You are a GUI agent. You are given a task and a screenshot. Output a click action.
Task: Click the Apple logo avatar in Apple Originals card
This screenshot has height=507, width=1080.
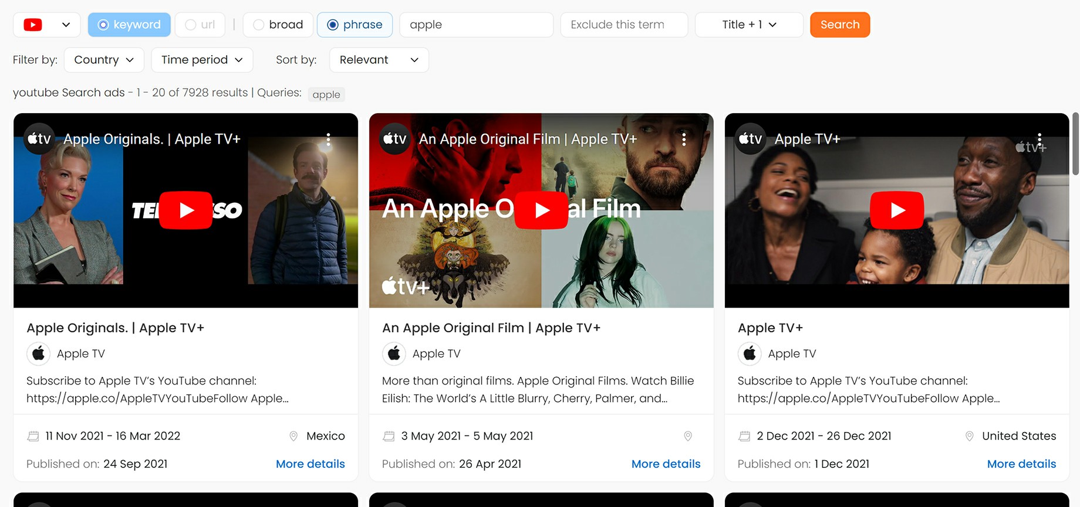38,353
